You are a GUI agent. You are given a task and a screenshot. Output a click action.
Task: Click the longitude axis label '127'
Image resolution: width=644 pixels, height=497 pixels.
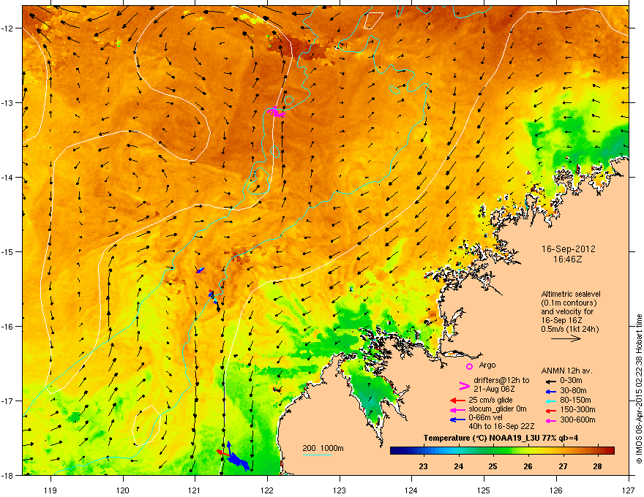pos(628,490)
